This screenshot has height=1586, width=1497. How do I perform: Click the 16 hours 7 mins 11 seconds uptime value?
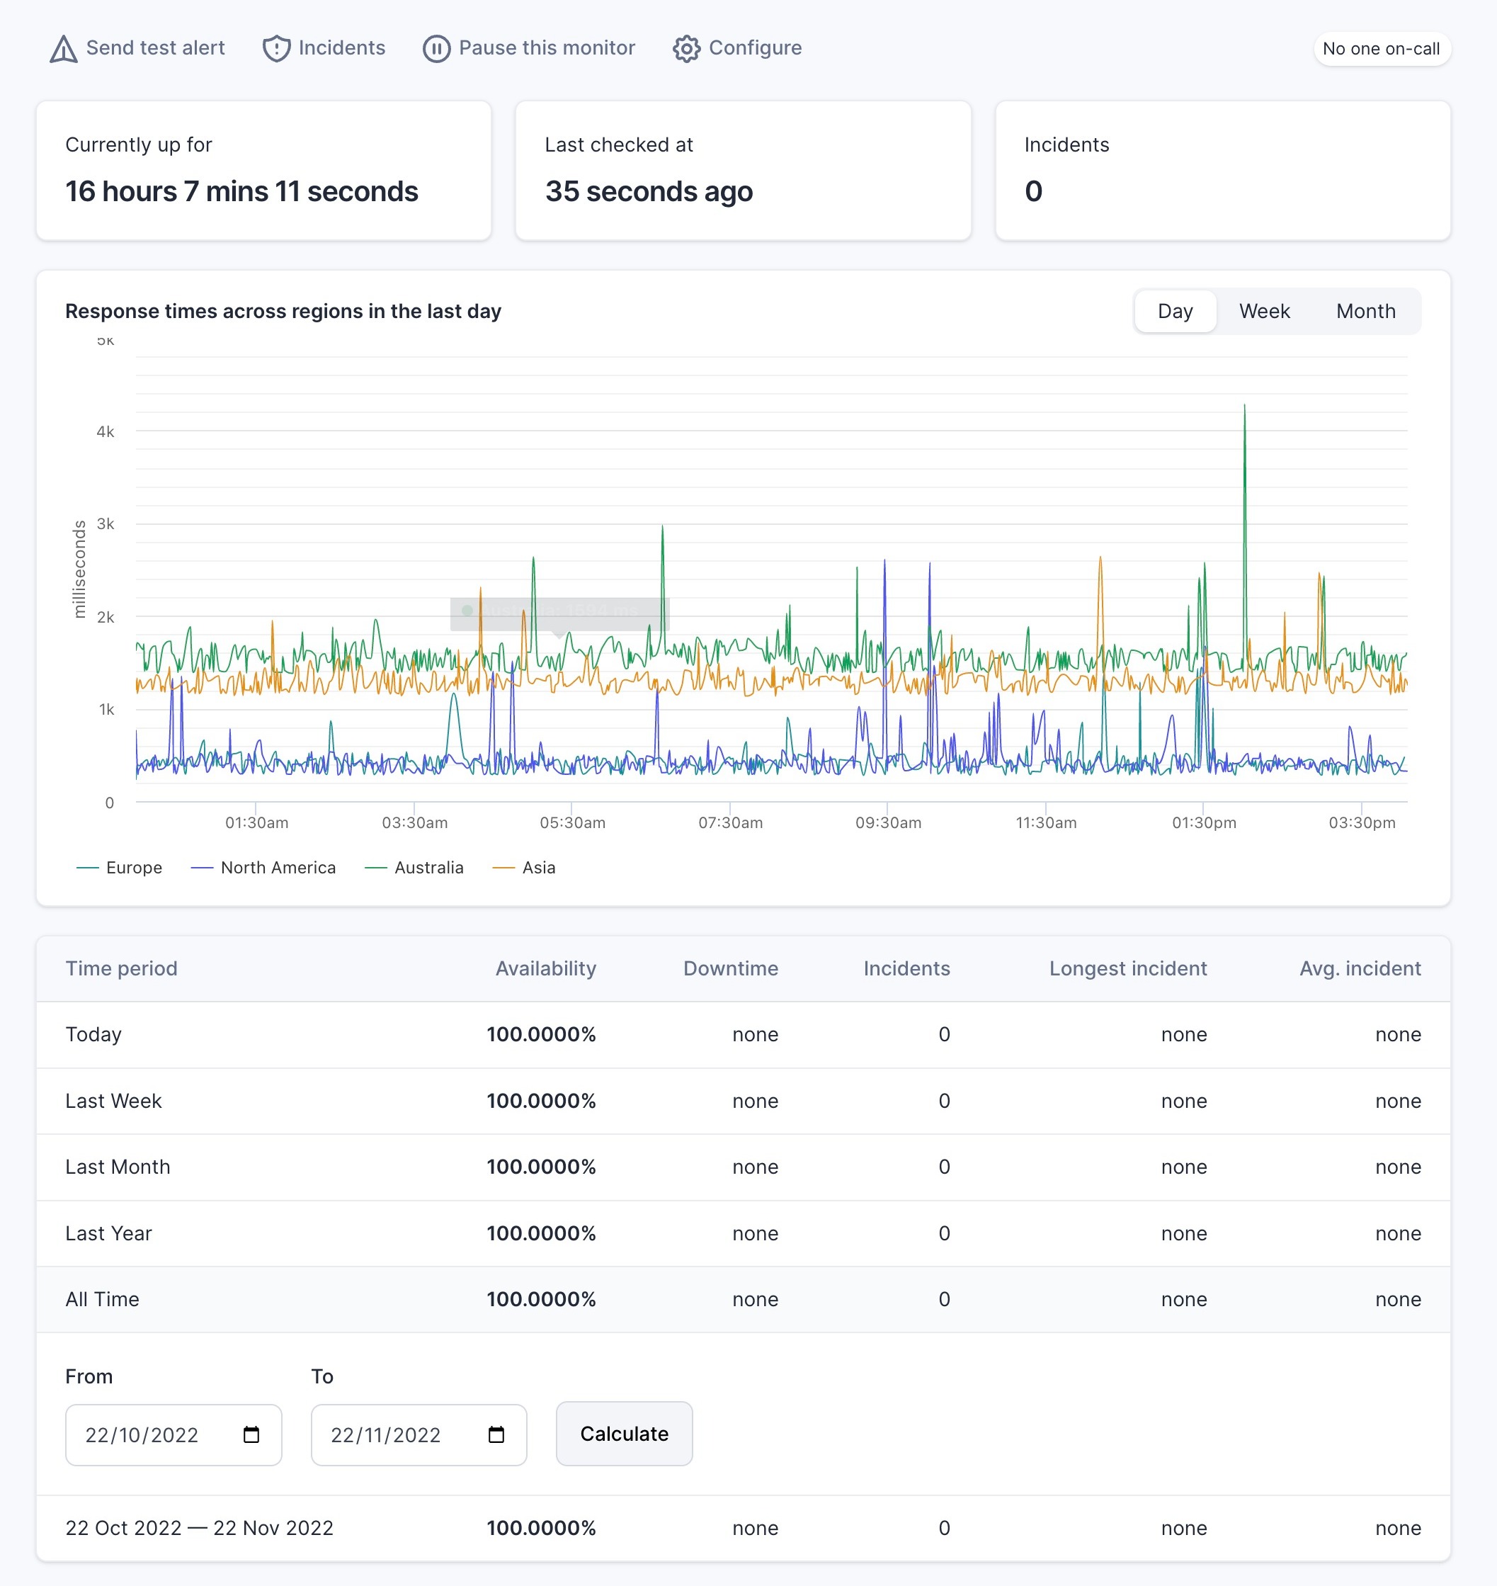pos(241,191)
